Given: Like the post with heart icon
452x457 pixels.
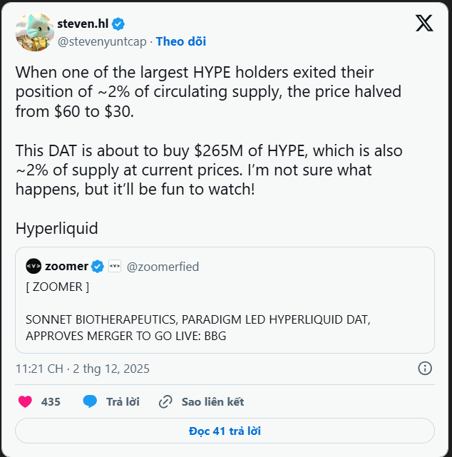Looking at the screenshot, I should tap(26, 401).
